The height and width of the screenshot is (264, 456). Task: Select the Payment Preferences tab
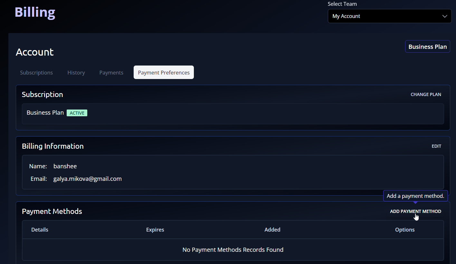pos(164,73)
